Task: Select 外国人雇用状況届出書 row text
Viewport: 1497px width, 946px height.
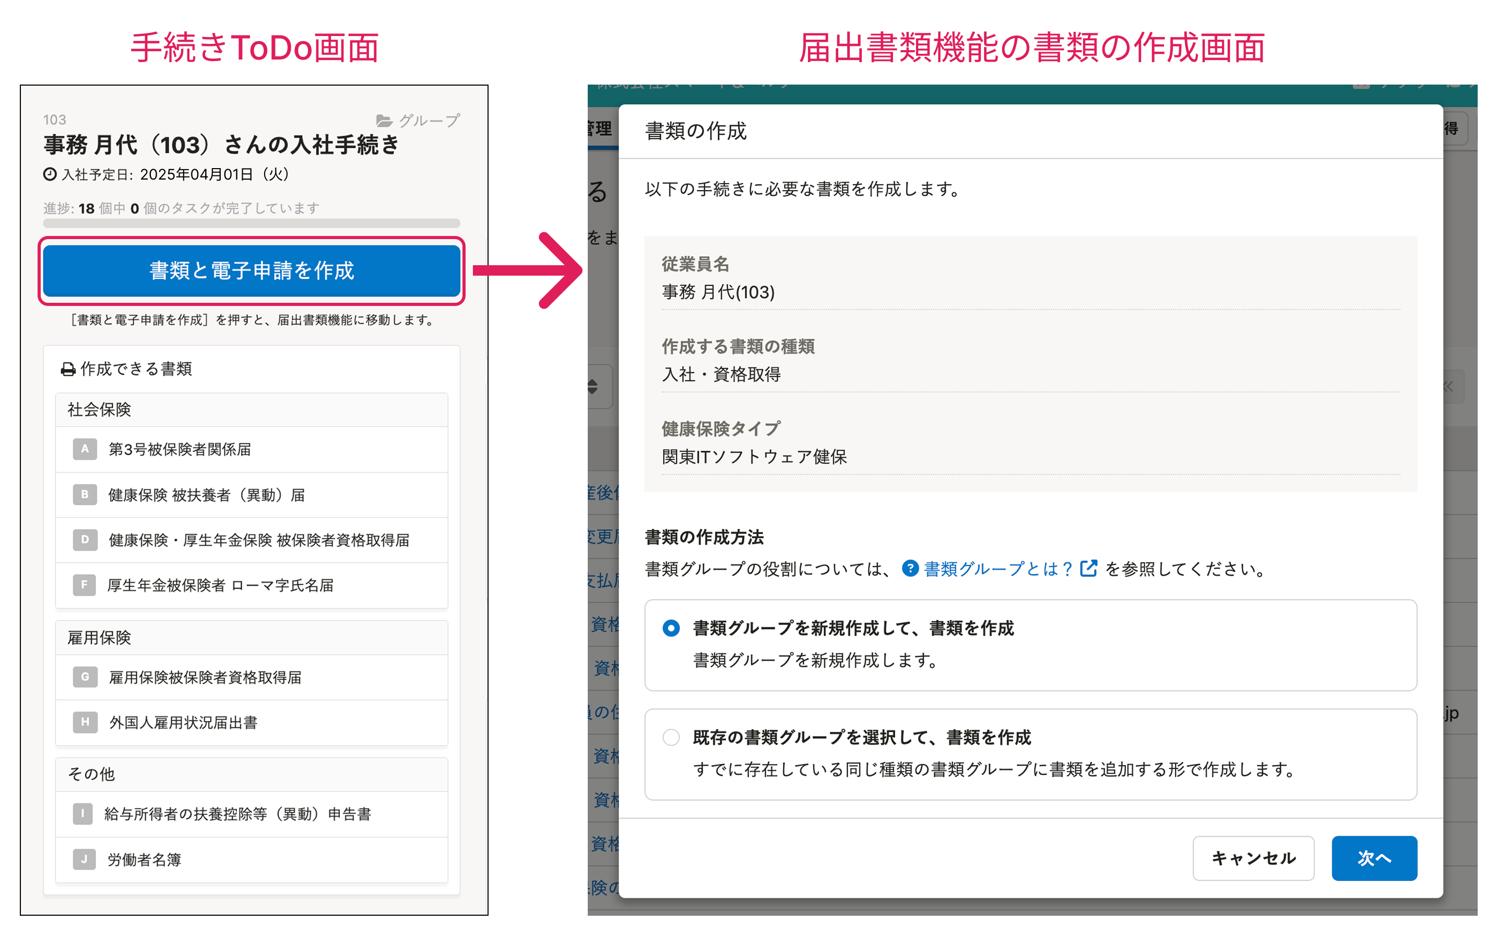Action: 183,722
